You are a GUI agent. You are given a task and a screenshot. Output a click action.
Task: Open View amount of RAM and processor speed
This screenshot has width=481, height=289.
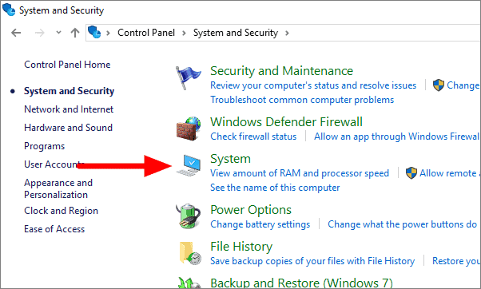click(x=300, y=173)
